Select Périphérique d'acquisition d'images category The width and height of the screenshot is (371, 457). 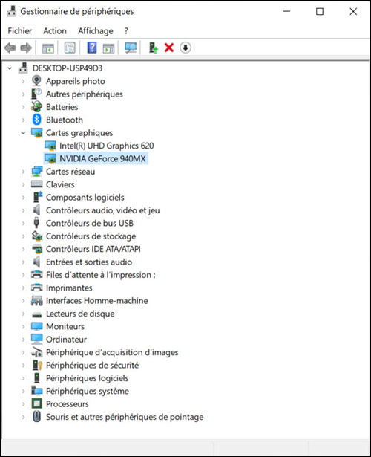[112, 352]
